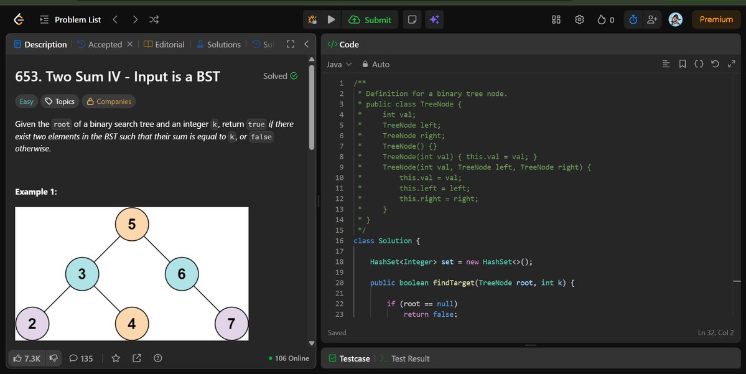The height and width of the screenshot is (374, 746).
Task: Open settings gear in top bar
Action: point(579,19)
